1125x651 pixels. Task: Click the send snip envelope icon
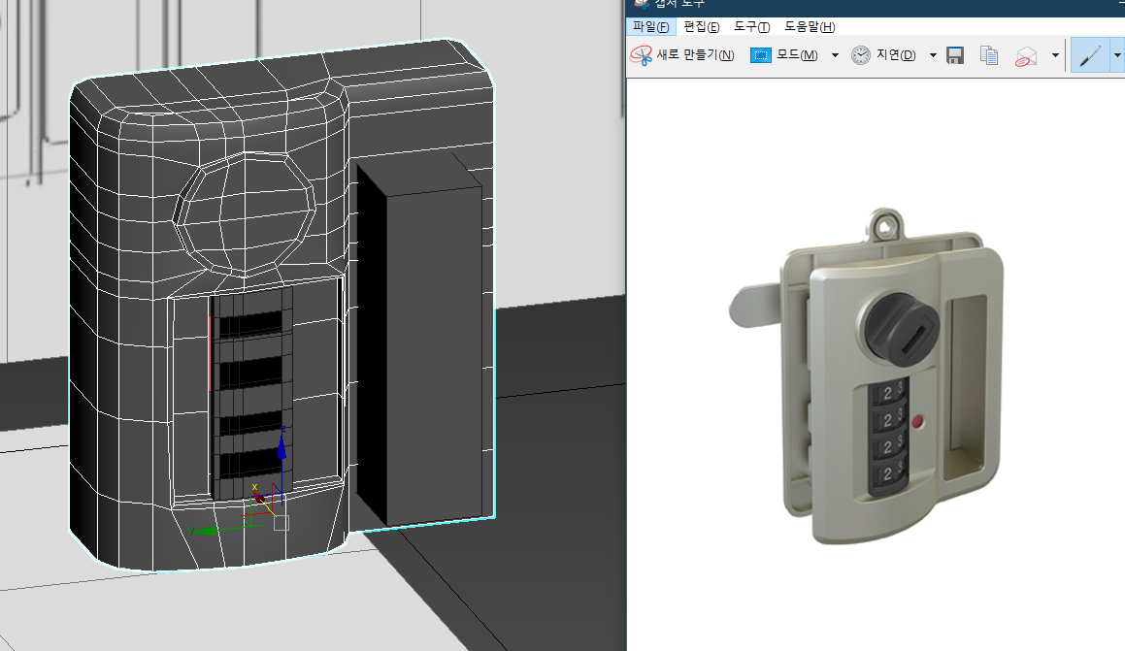1026,56
